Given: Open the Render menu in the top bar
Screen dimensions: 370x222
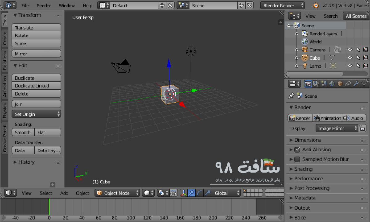Looking at the screenshot, I should [43, 5].
